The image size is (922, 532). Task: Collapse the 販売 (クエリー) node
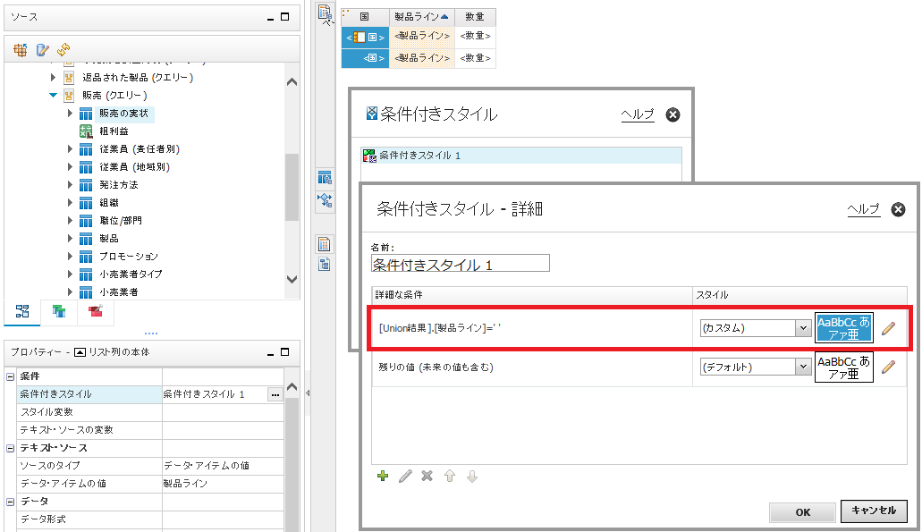(53, 96)
